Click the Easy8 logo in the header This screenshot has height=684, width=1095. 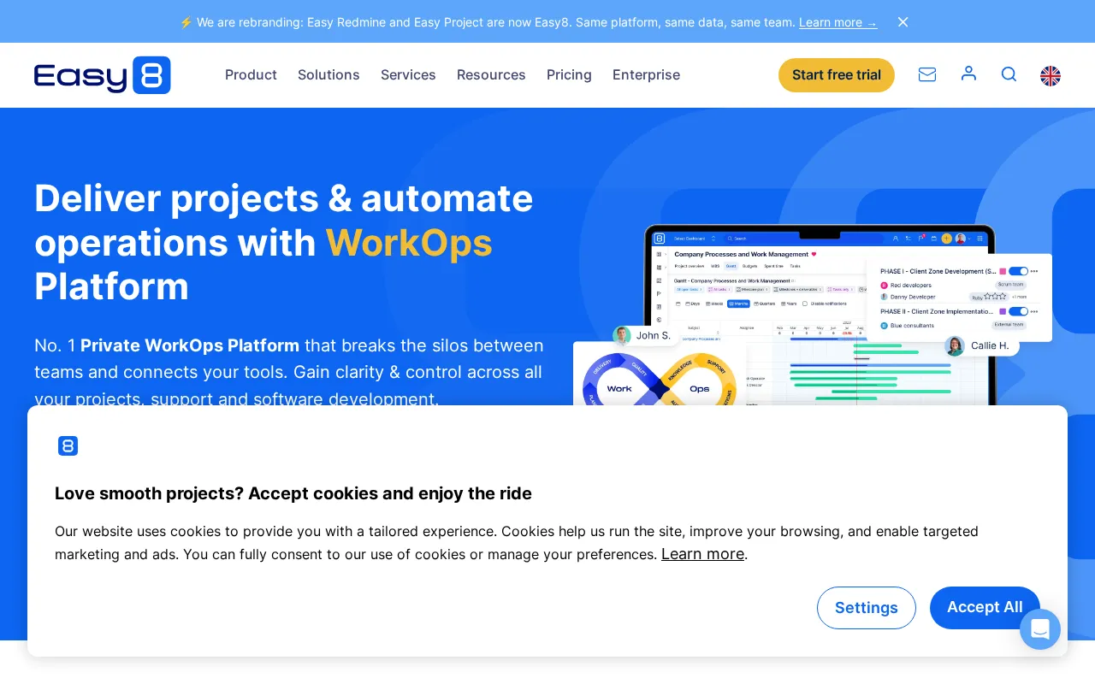point(103,75)
